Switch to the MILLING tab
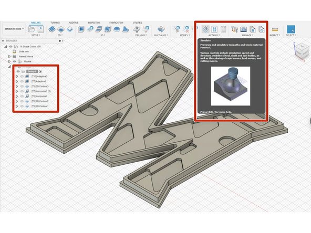 click(36, 23)
